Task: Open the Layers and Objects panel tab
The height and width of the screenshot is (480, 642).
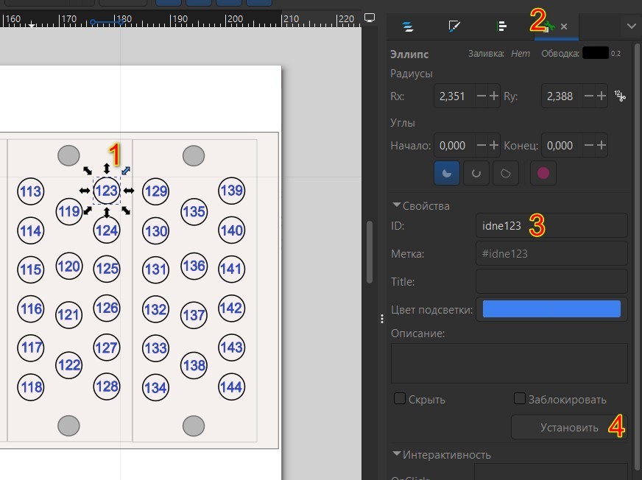Action: [408, 27]
